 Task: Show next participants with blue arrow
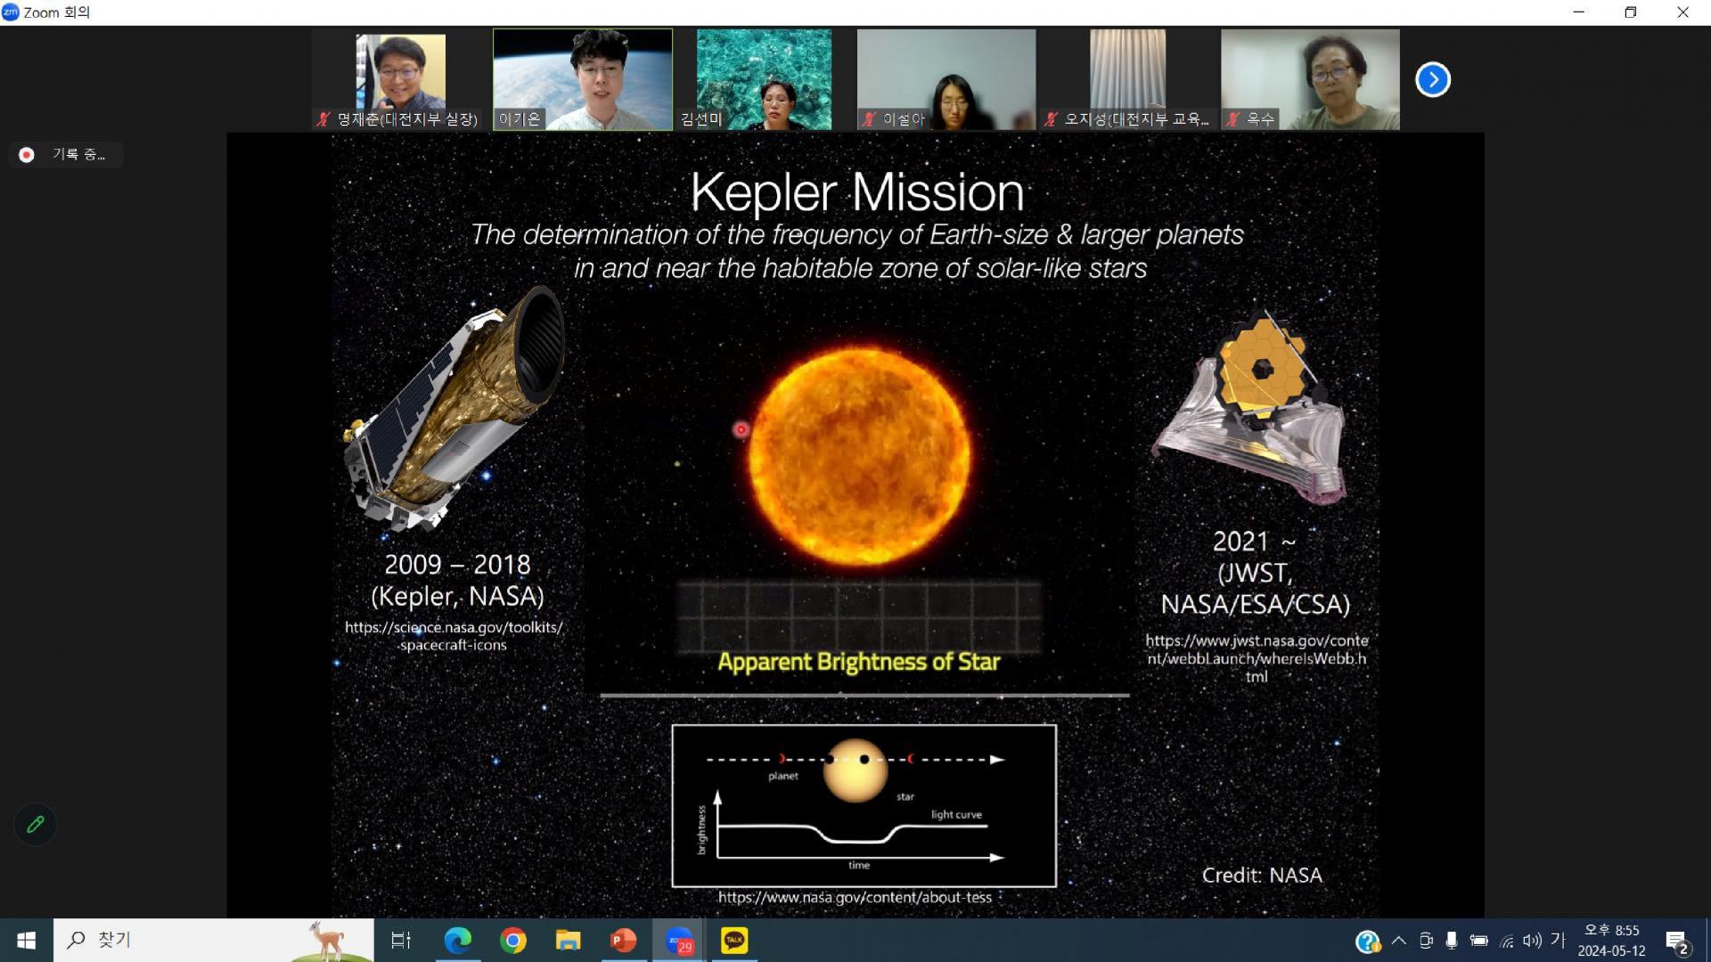tap(1432, 79)
